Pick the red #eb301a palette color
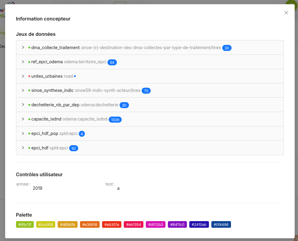The width and height of the screenshot is (298, 241). (112, 224)
